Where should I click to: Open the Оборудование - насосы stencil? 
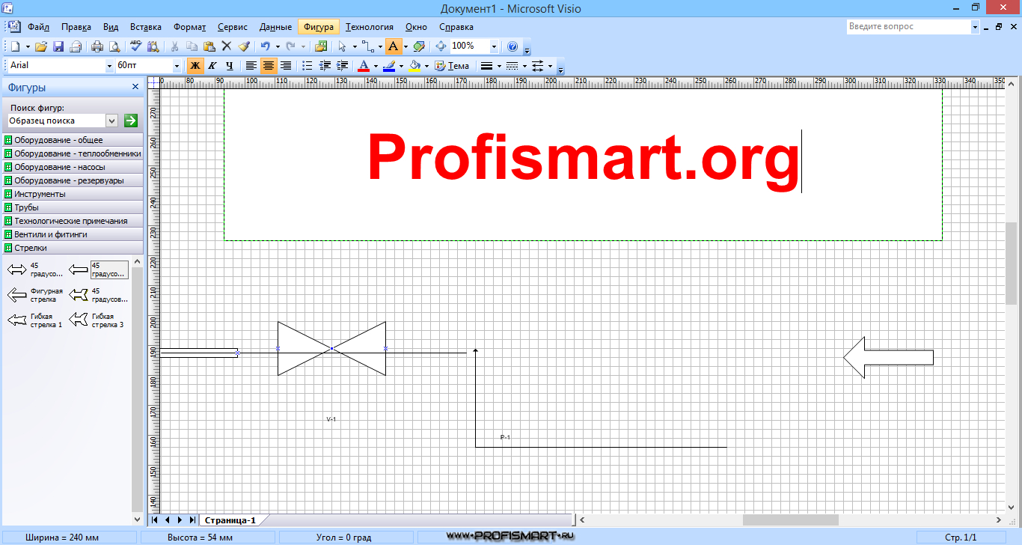71,167
